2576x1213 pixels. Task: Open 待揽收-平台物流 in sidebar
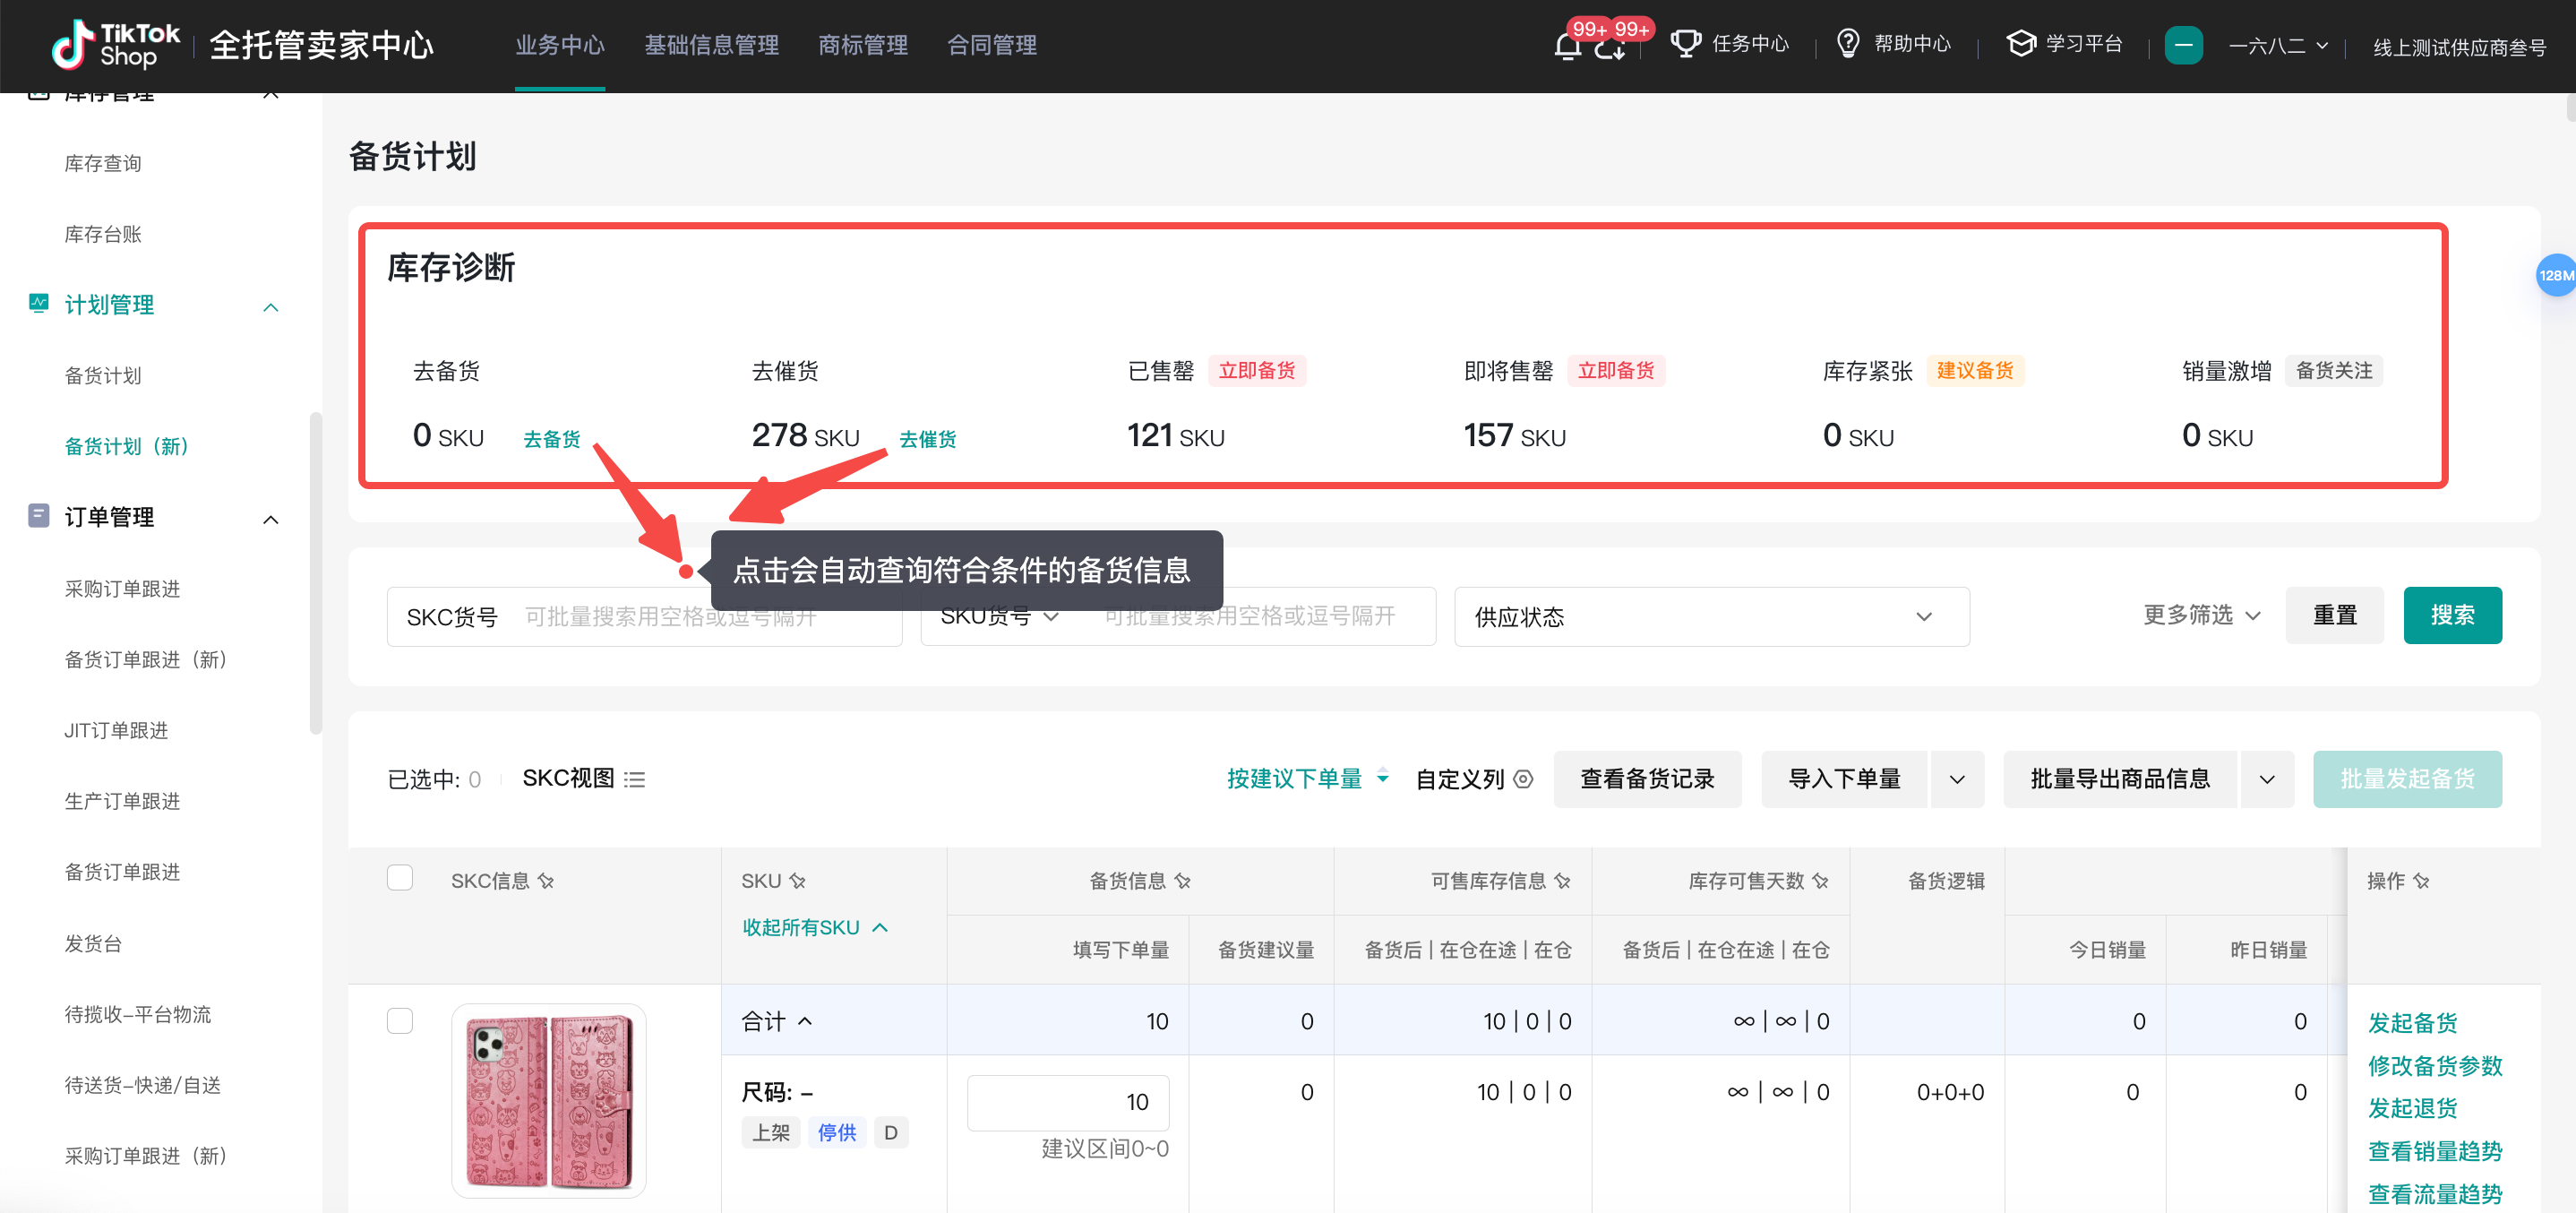pos(138,1014)
